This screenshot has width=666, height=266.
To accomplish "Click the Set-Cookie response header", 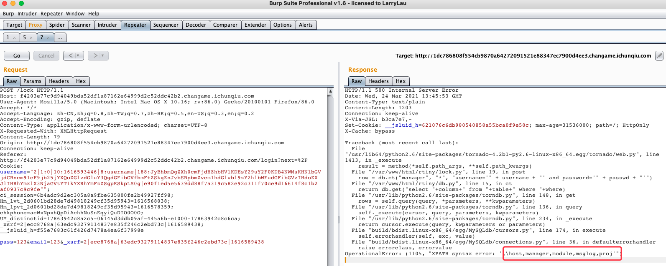I will coord(497,125).
